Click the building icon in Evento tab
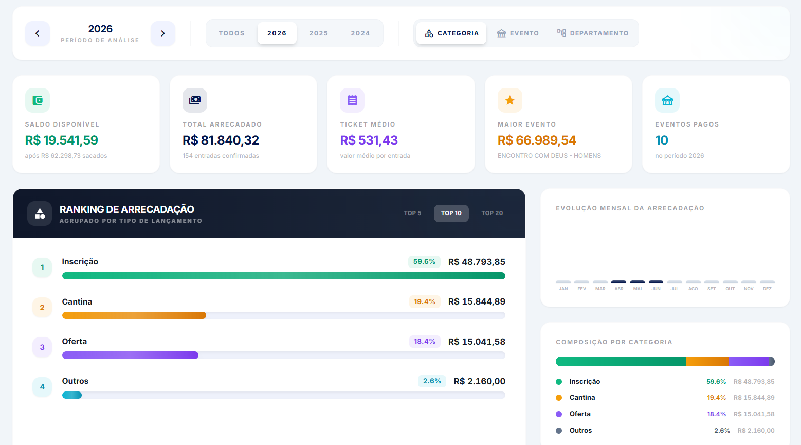The height and width of the screenshot is (445, 801). (501, 33)
